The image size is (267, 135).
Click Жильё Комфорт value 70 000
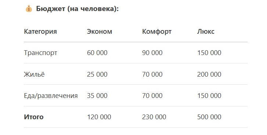pos(152,74)
